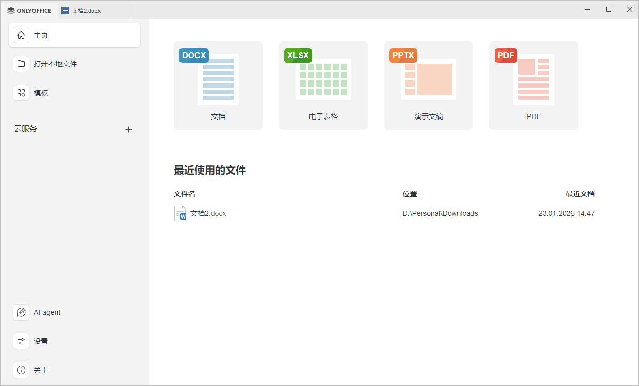
Task: Click the 文件名 column header
Action: point(185,194)
